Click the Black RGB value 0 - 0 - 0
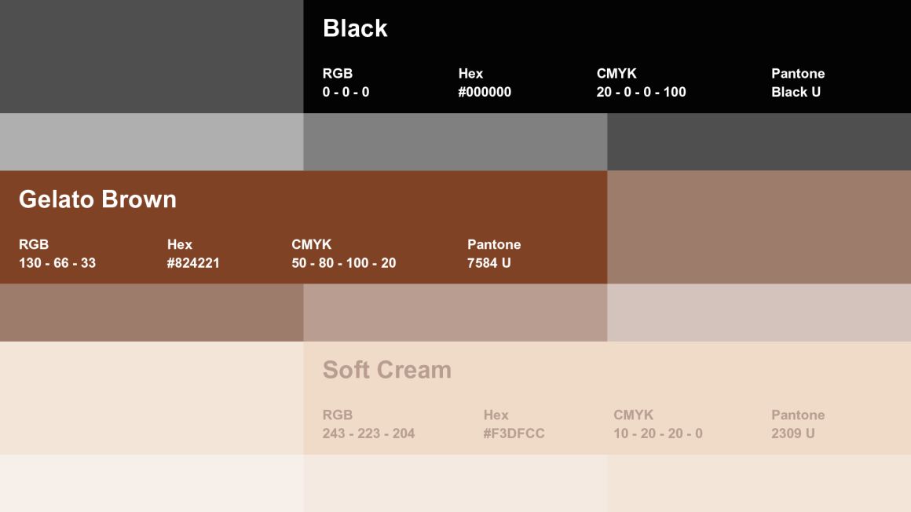This screenshot has width=911, height=512. 346,92
